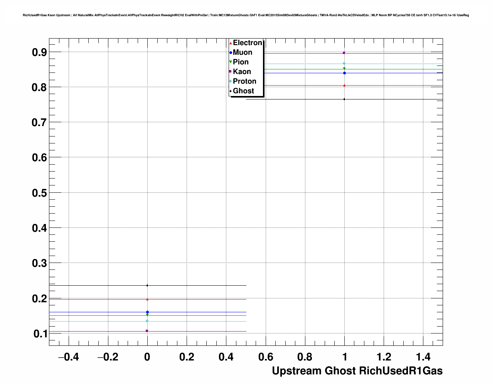492x384 pixels.
Task: Select the "Ghost" legend label text
Action: click(x=243, y=91)
